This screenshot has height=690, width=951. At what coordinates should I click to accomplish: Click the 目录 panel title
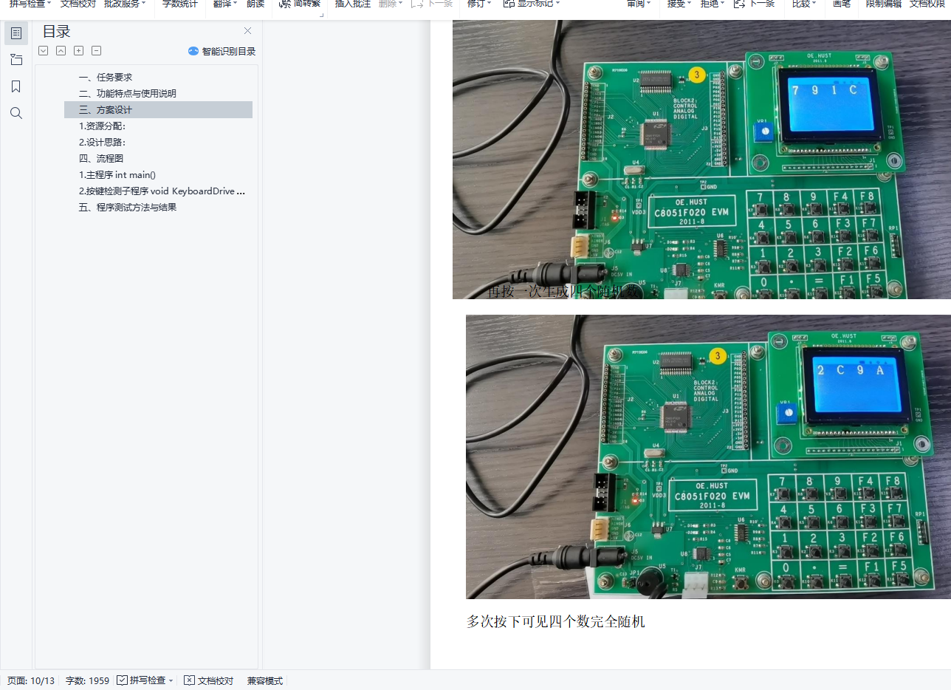[x=57, y=32]
